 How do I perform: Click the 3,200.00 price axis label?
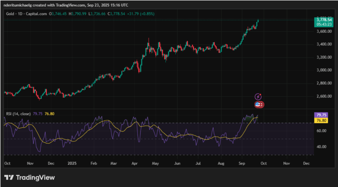pyautogui.click(x=324, y=57)
